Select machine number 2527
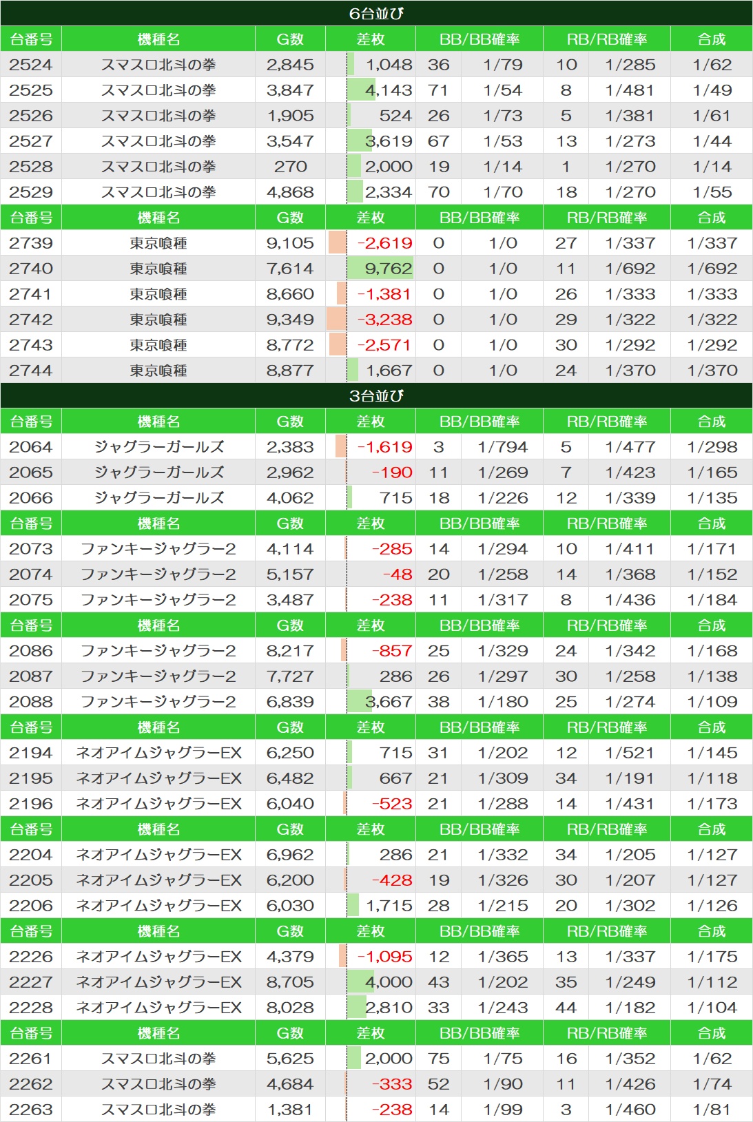 click(x=31, y=141)
